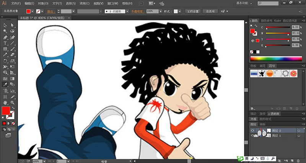Click target circle of 图层 1

pos(299,135)
